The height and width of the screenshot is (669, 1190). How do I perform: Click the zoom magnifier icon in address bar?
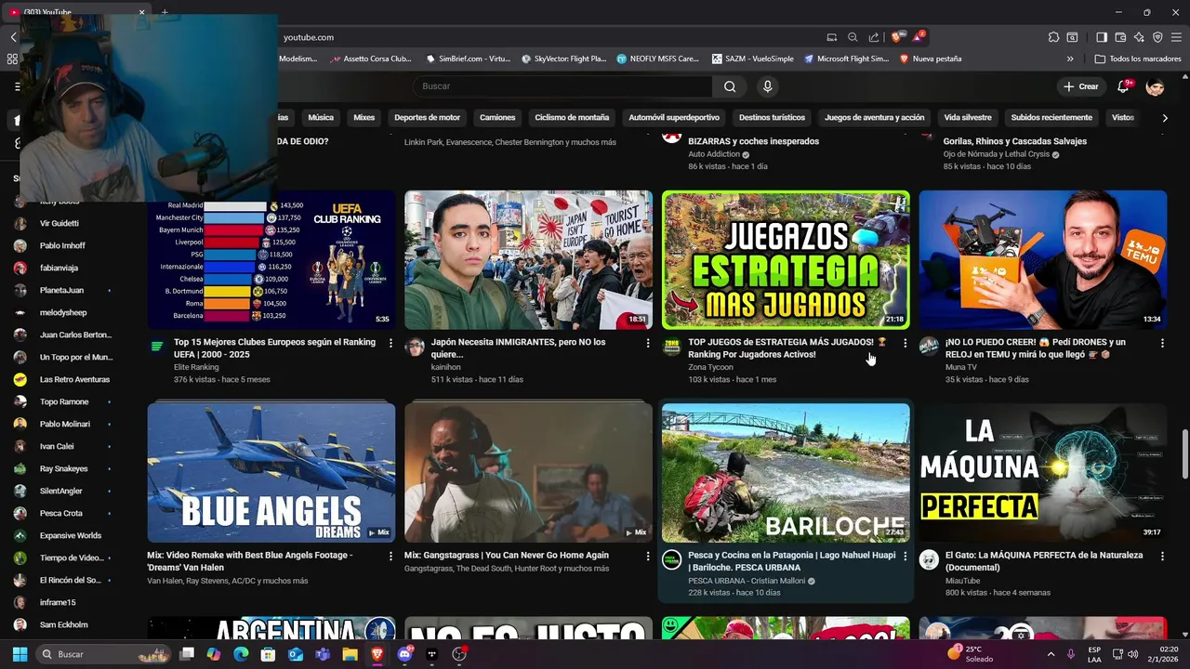click(x=853, y=37)
